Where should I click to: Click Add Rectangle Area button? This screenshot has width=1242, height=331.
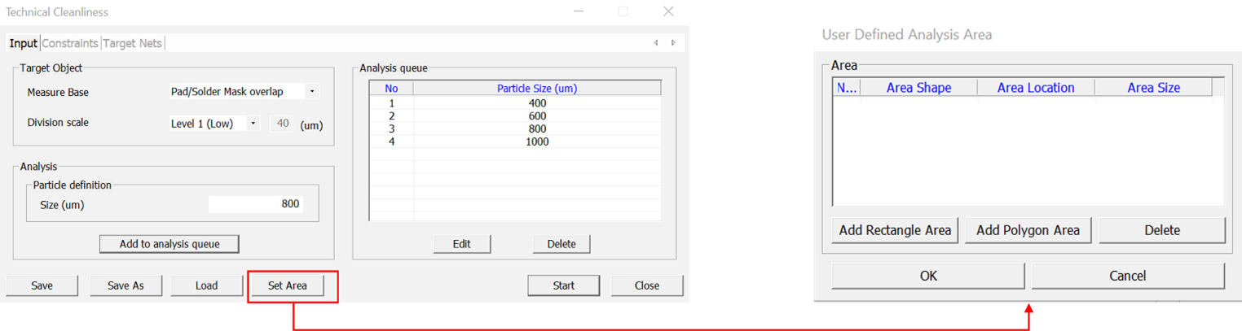pos(895,230)
